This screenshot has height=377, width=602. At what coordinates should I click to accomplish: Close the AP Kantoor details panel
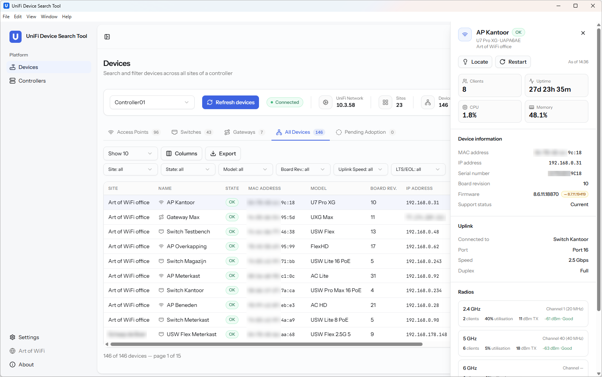pos(583,33)
